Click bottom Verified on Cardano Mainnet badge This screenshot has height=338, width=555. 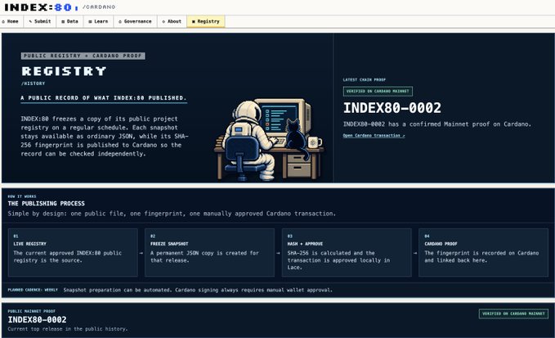pos(513,313)
